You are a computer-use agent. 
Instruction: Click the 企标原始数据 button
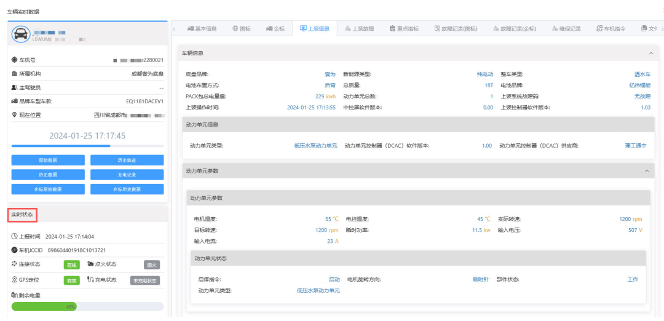48,189
